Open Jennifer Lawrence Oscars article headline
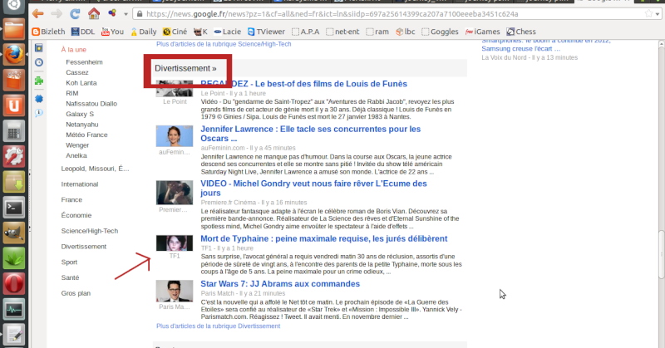 pos(310,134)
